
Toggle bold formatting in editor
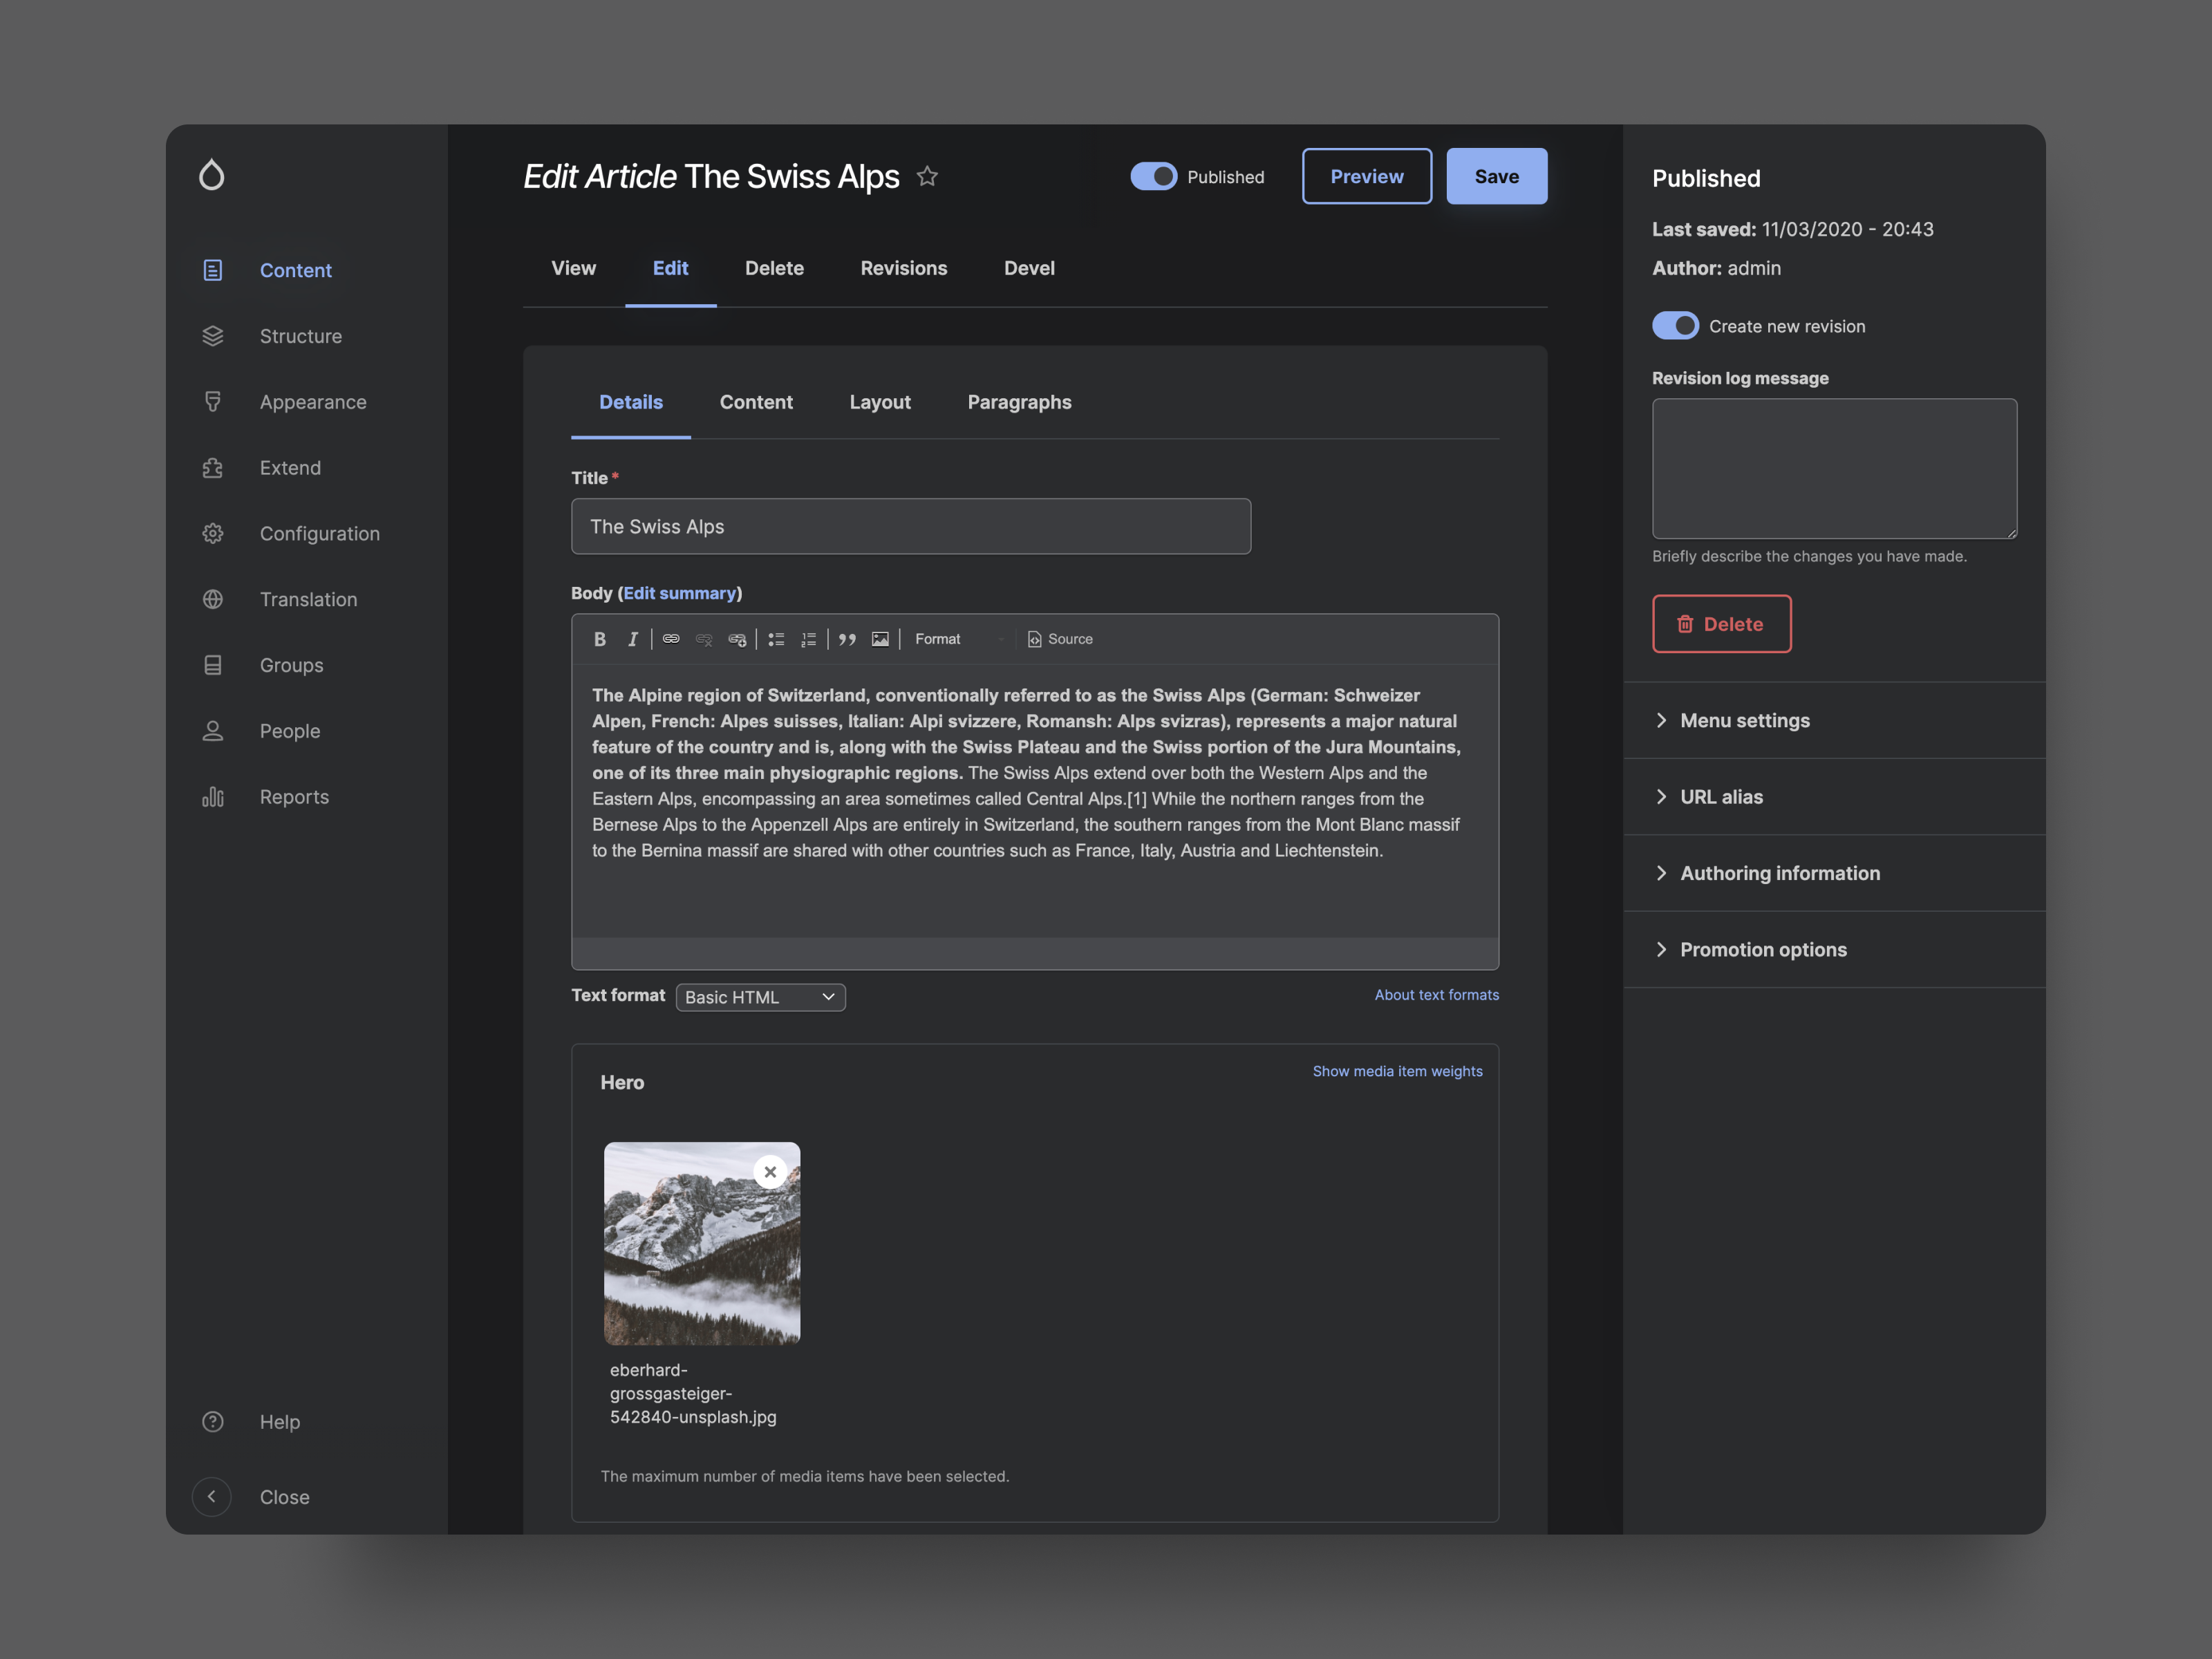[x=600, y=639]
